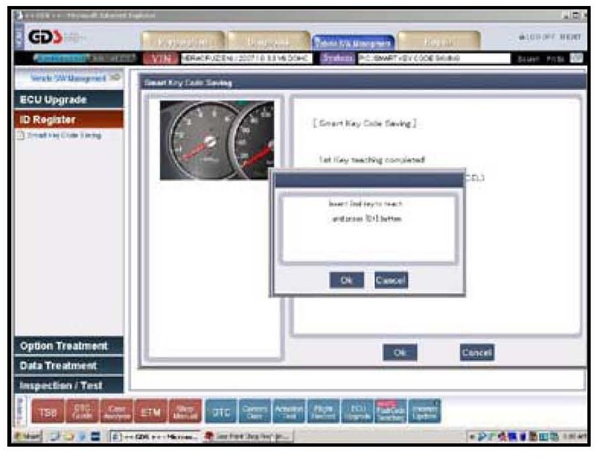The image size is (608, 460).
Task: Open the ETM wiring diagrams icon
Action: point(150,411)
